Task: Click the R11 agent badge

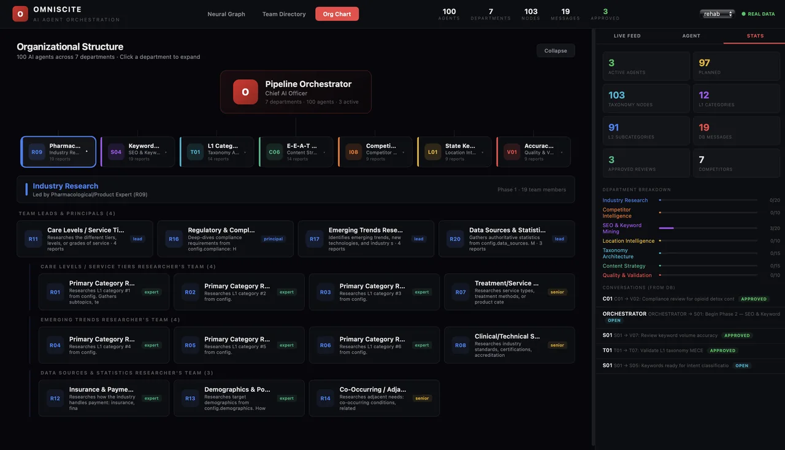Action: coord(33,239)
